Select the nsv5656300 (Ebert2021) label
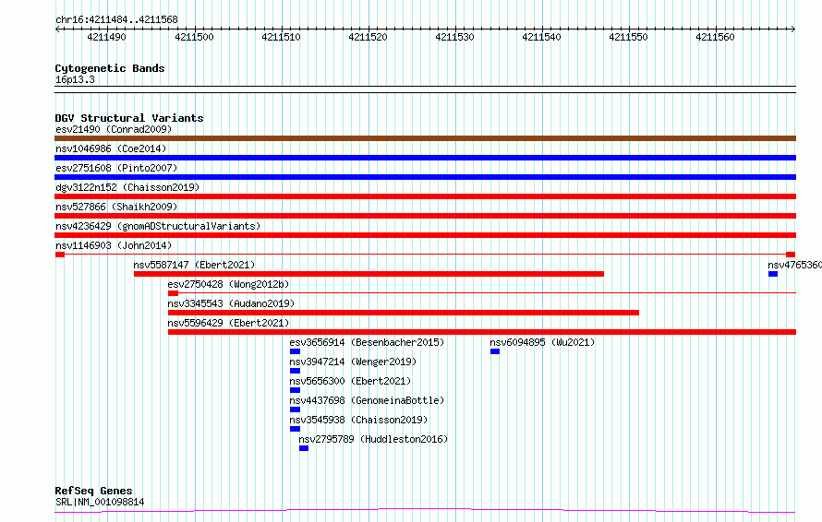The height and width of the screenshot is (522, 822). [350, 381]
